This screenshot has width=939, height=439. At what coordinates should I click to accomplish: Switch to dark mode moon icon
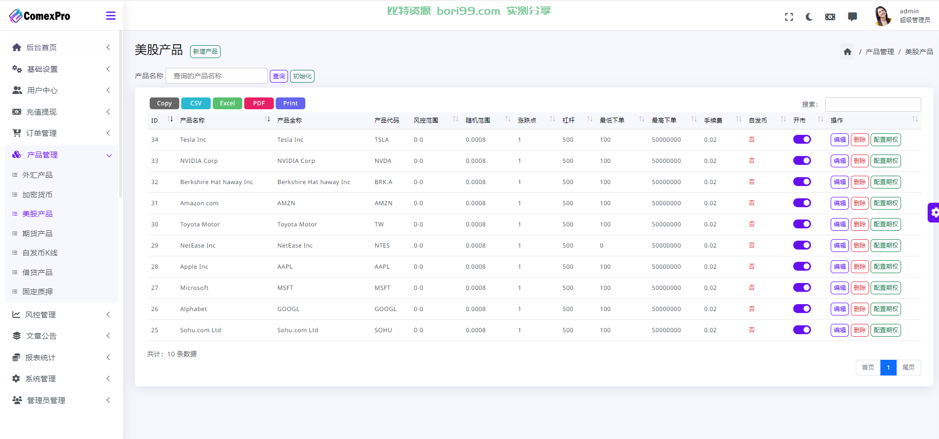[x=809, y=17]
